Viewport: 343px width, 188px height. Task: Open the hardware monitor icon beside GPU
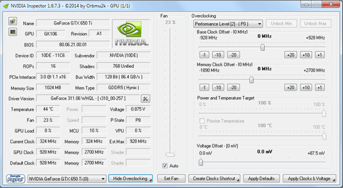click(13, 32)
